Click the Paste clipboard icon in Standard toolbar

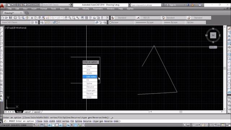click(x=40, y=18)
